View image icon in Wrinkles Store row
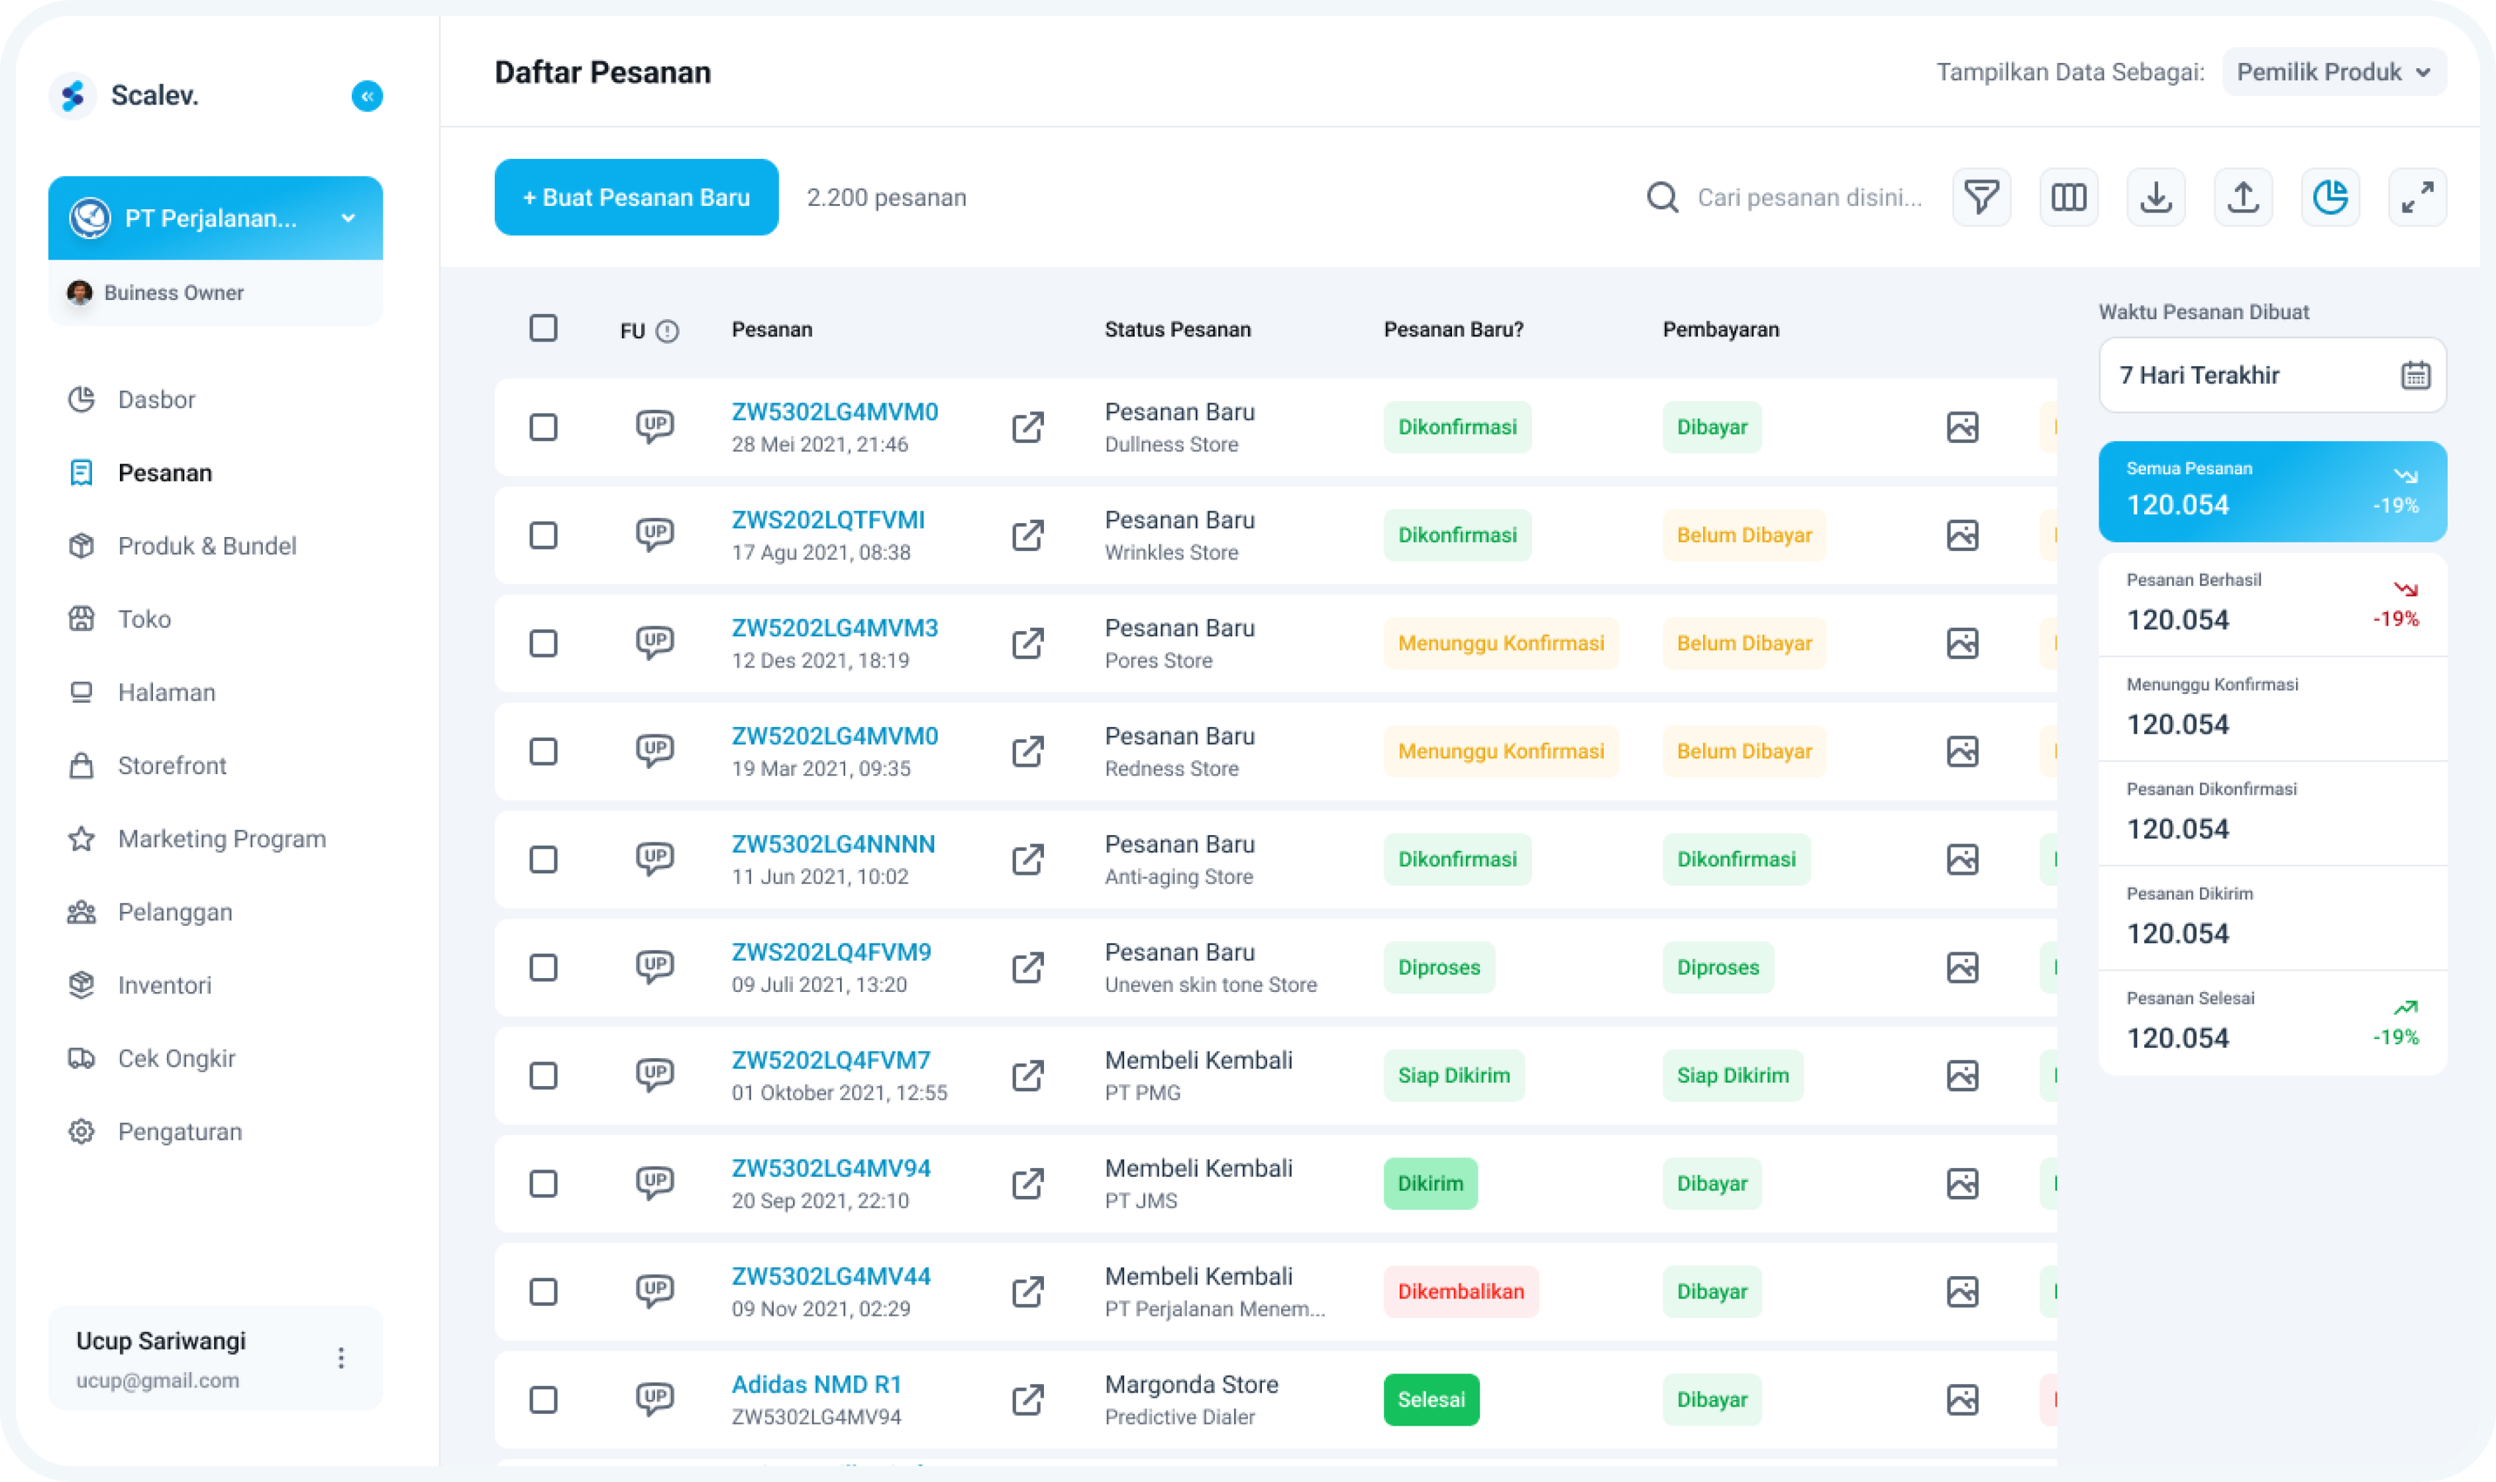Image resolution: width=2496 pixels, height=1482 pixels. pos(1963,535)
